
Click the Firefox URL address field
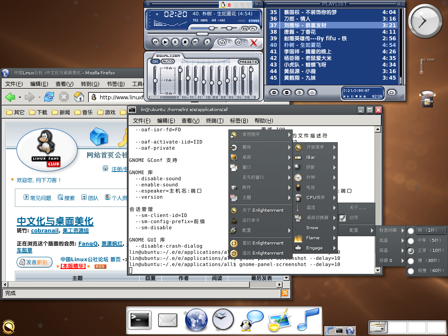(116, 98)
